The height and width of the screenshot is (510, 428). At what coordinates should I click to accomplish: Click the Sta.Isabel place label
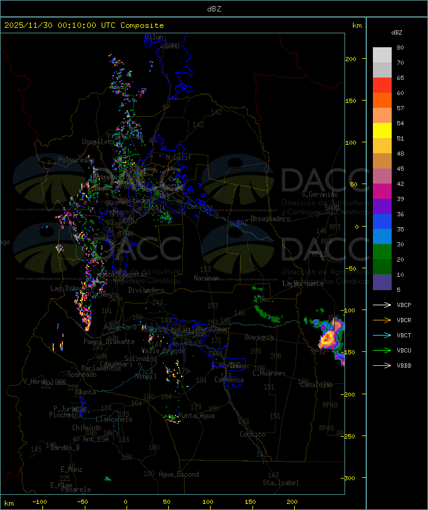click(281, 483)
